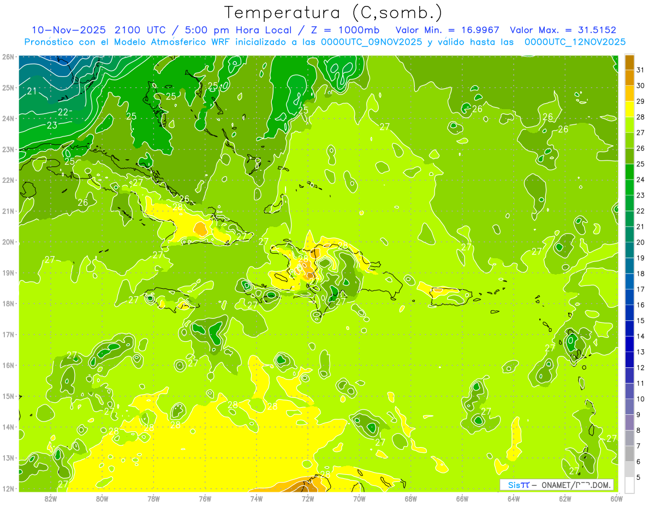Select the lime legend swatch between 27 and 28
The width and height of the screenshot is (655, 506).
pos(629,125)
